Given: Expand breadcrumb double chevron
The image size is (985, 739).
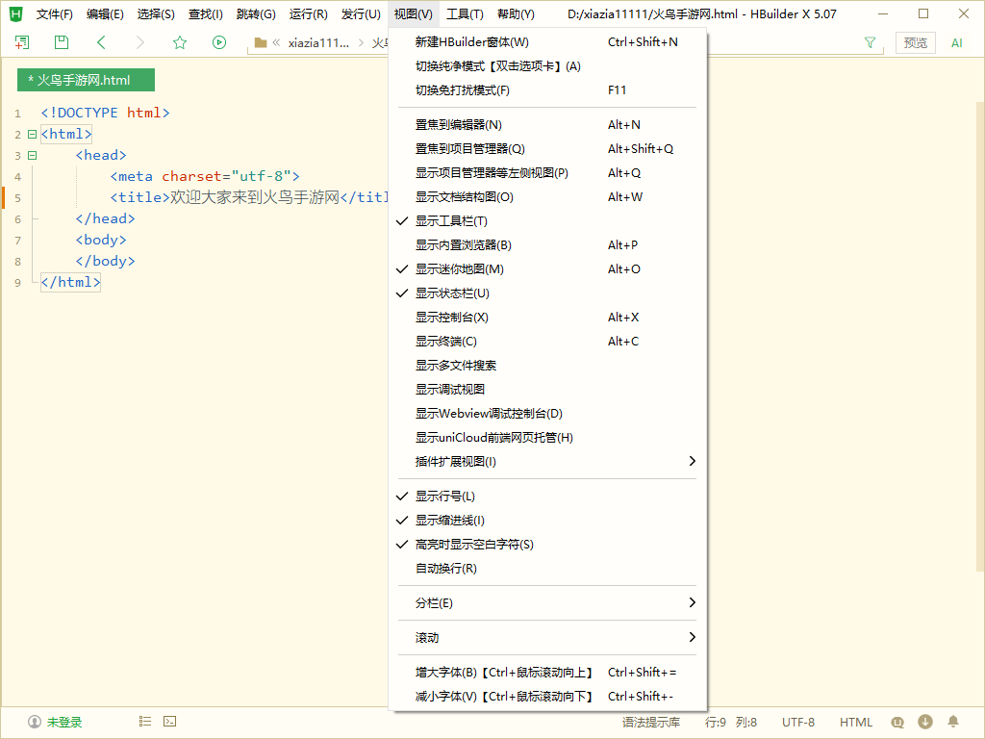Looking at the screenshot, I should point(276,42).
